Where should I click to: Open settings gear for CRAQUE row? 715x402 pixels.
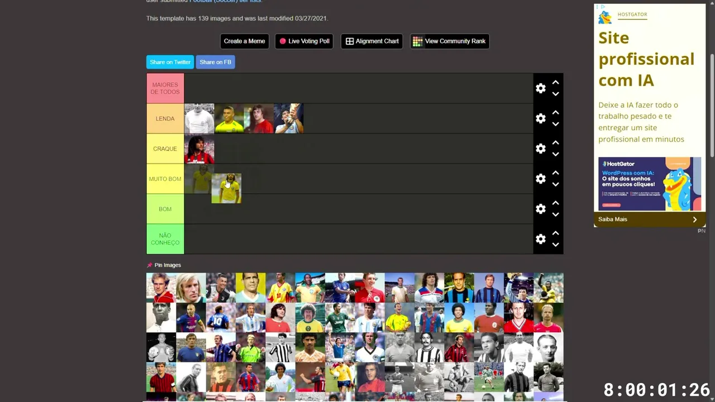pyautogui.click(x=540, y=149)
